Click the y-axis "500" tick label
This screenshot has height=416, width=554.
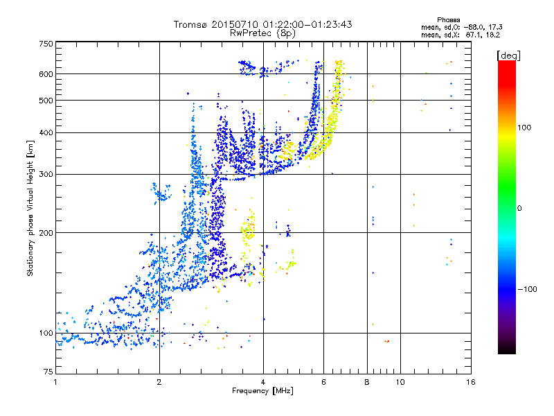(x=46, y=101)
